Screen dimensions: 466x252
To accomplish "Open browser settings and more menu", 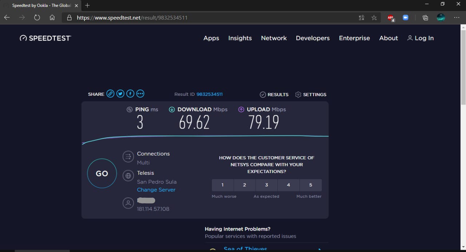I will pyautogui.click(x=457, y=17).
